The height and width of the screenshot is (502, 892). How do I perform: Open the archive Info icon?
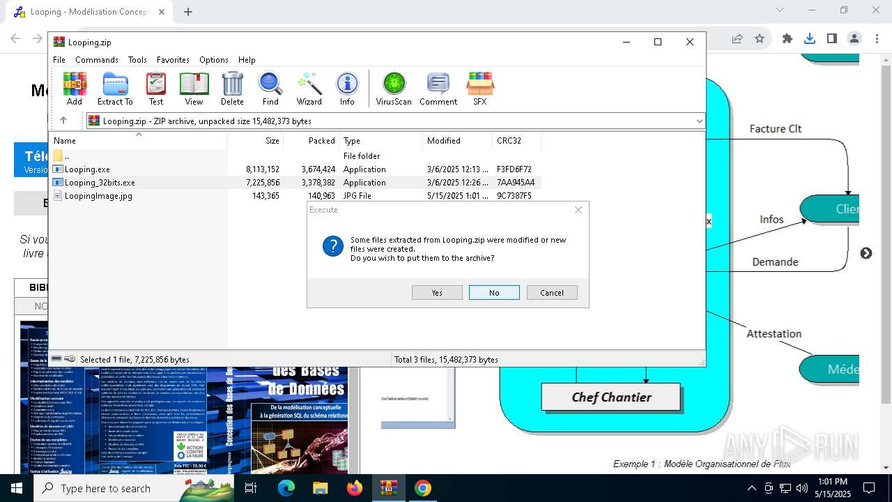(347, 89)
